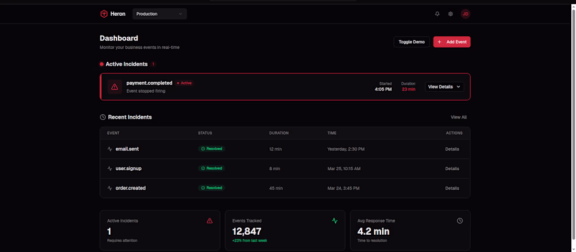Click 'Time to resolution' card subtitle

(372, 240)
